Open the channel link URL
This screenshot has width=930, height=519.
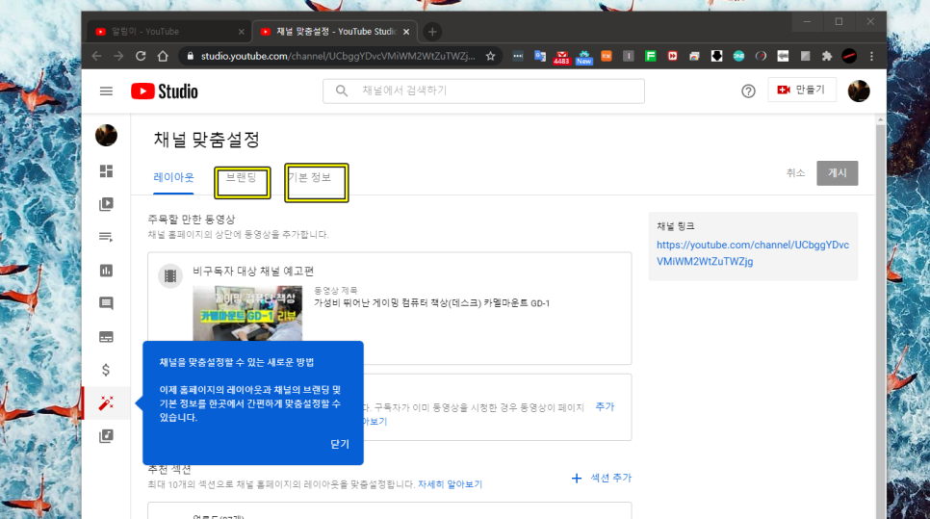(752, 252)
